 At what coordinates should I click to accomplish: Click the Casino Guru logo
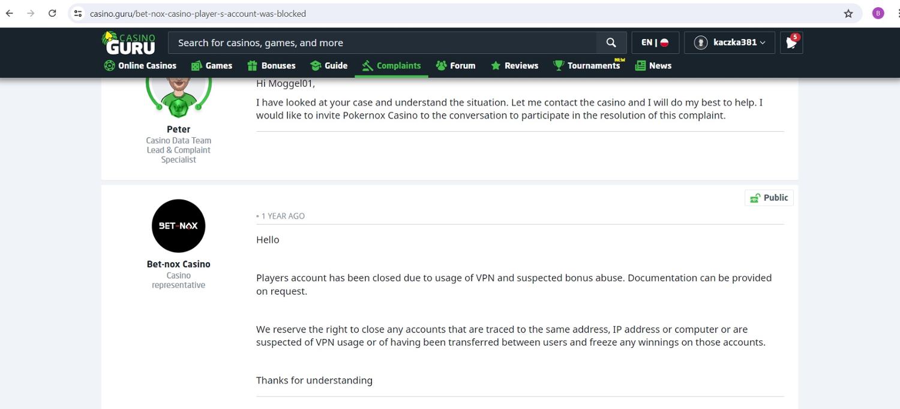coord(128,43)
